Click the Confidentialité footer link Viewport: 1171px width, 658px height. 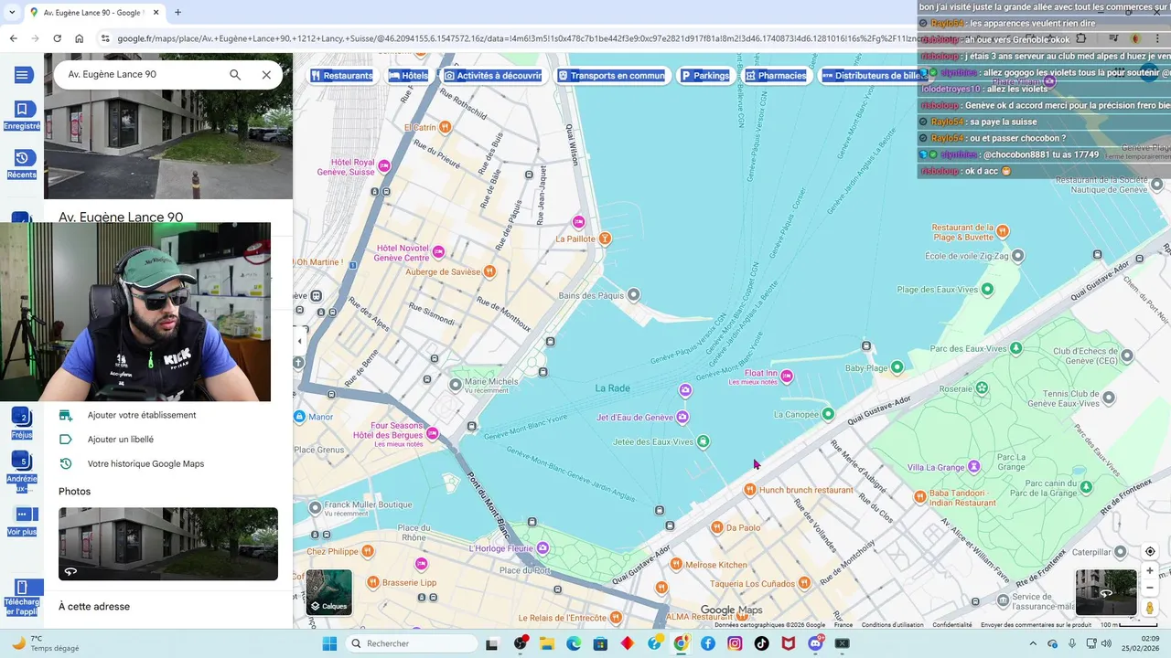[952, 625]
